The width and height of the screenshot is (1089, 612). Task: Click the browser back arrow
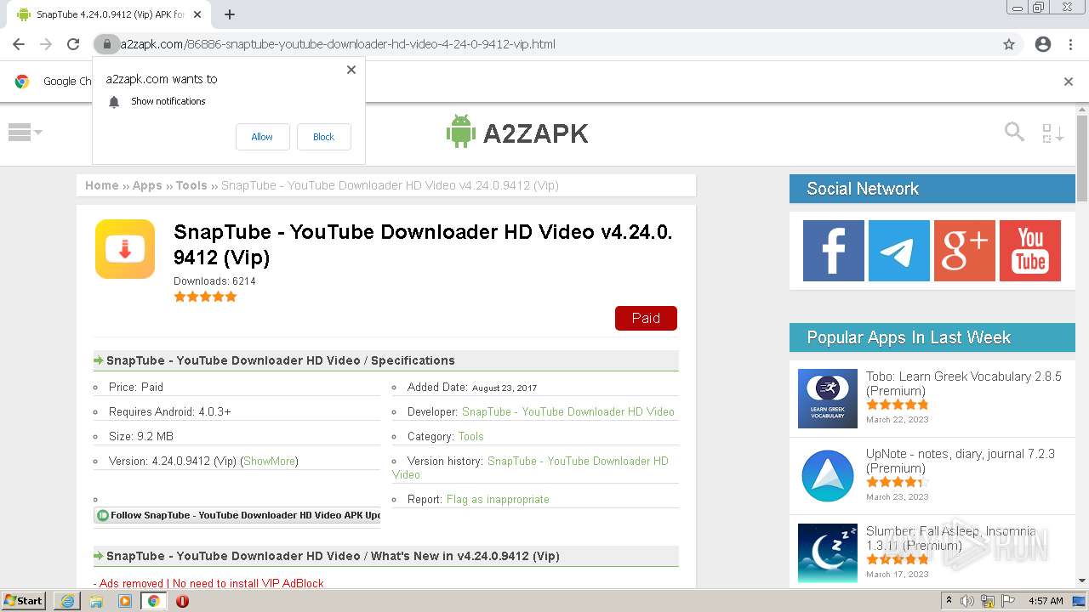tap(19, 44)
